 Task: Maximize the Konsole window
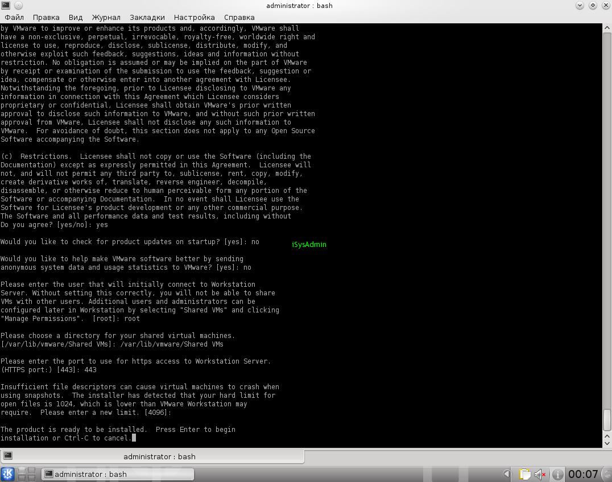[x=593, y=6]
